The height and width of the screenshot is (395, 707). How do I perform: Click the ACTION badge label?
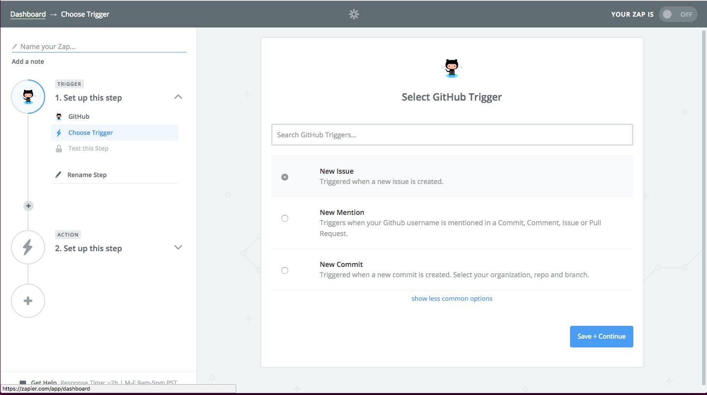[68, 235]
